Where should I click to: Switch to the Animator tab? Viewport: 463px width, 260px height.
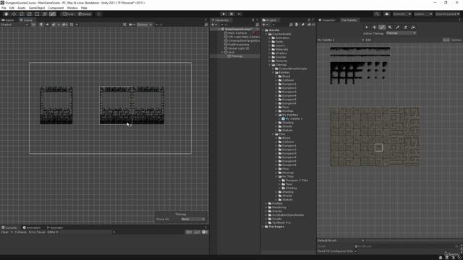55,227
